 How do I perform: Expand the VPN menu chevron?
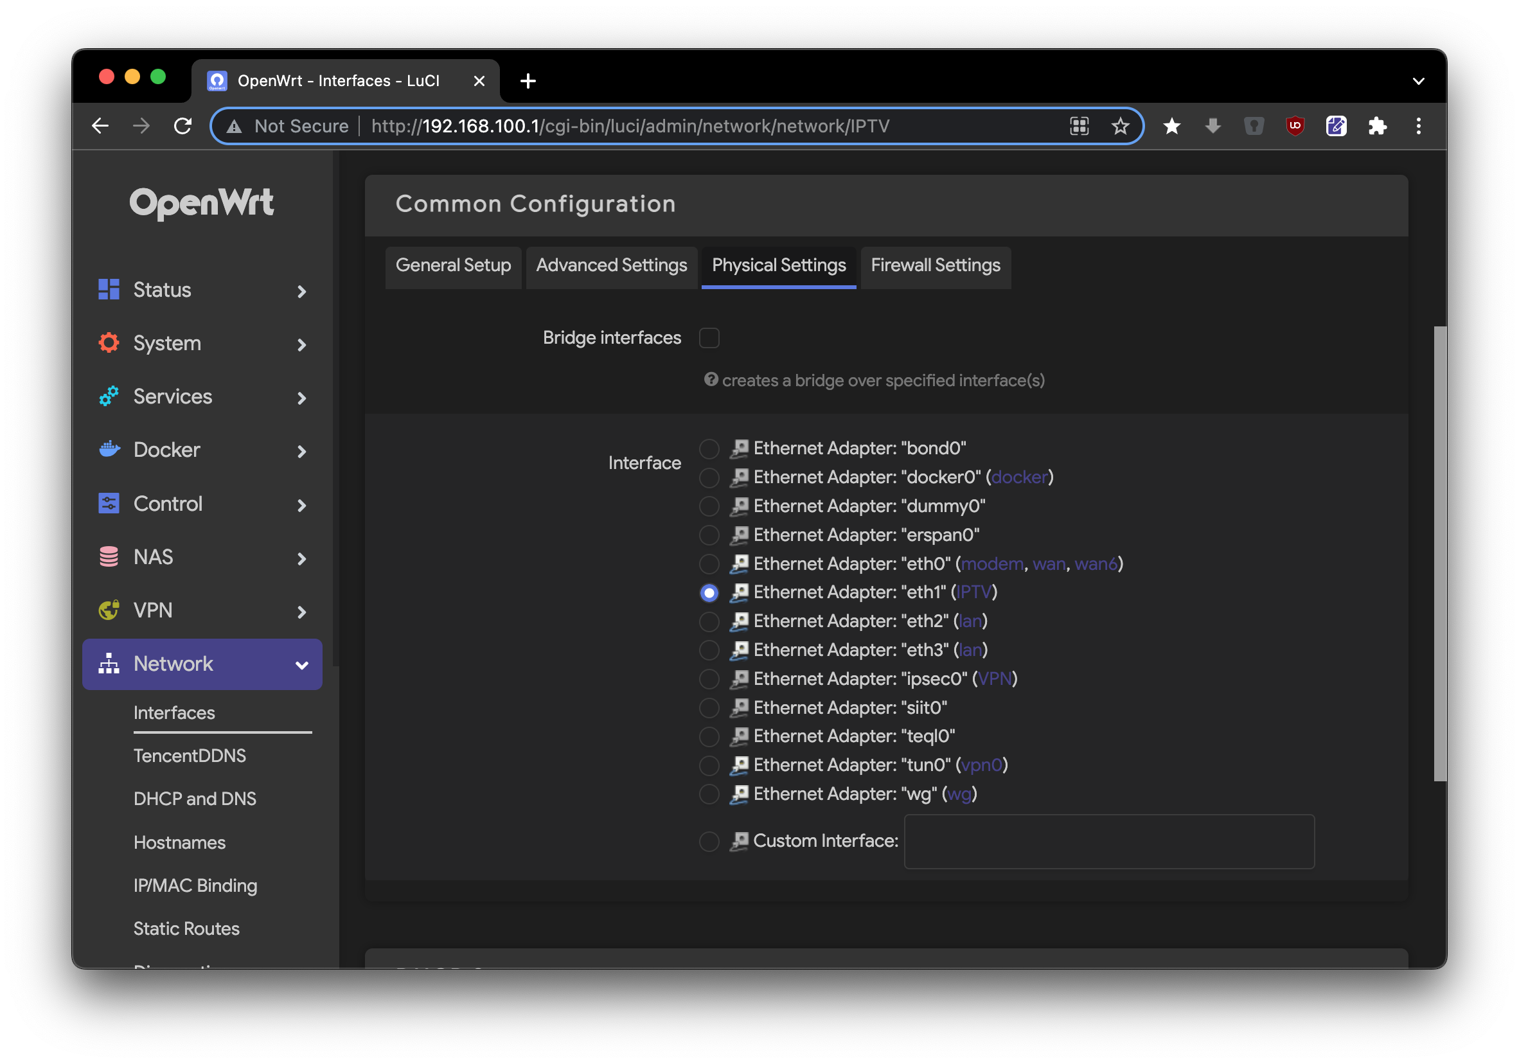click(302, 612)
